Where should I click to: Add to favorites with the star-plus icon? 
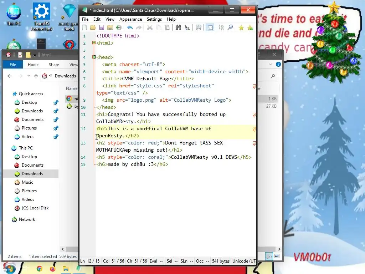click(x=250, y=28)
